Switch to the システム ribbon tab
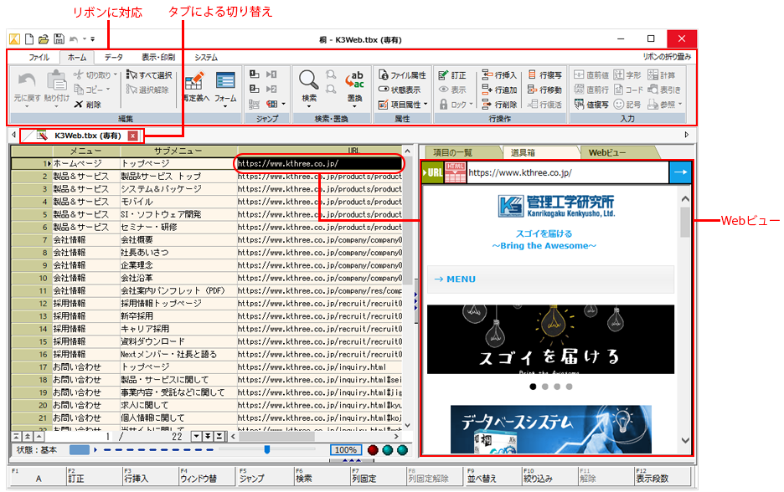 click(206, 57)
